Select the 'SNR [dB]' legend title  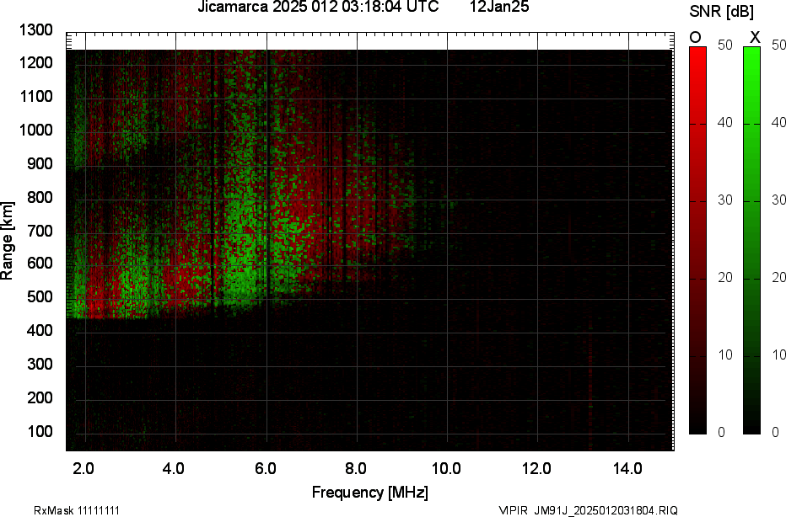tap(722, 11)
